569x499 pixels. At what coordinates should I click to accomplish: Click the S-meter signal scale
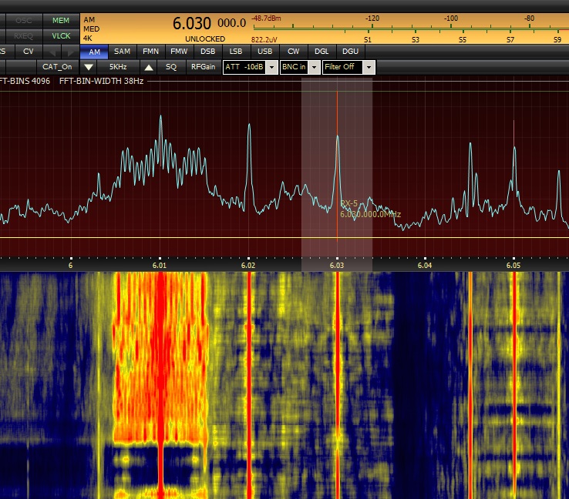(x=410, y=28)
